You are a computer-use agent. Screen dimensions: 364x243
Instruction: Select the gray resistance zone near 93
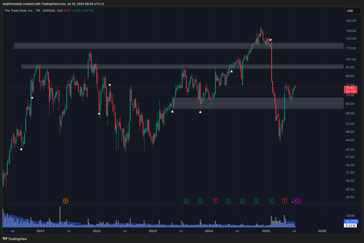(182, 66)
